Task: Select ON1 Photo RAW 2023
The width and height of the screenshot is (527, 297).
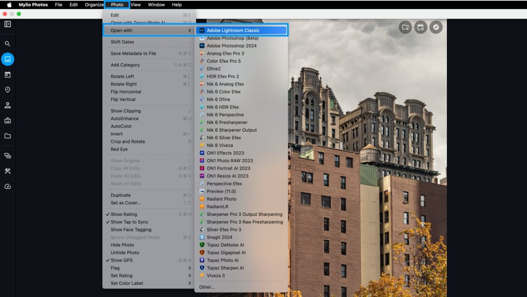Action: click(241, 161)
